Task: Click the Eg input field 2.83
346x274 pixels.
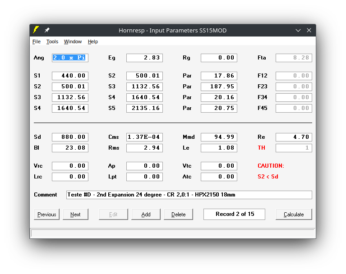Action: pyautogui.click(x=144, y=58)
